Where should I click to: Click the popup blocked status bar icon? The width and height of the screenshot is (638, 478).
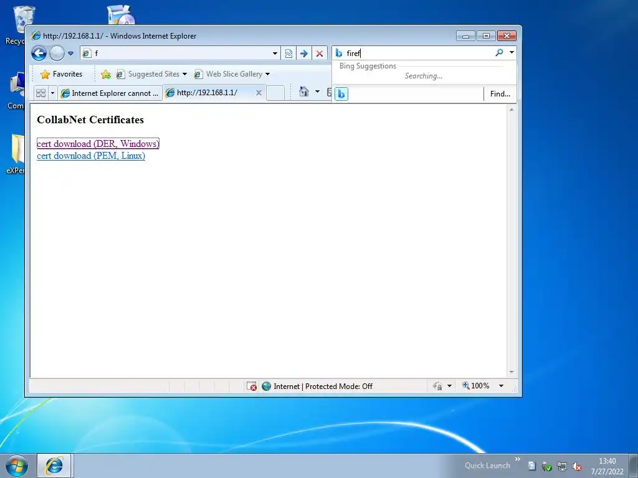(252, 386)
